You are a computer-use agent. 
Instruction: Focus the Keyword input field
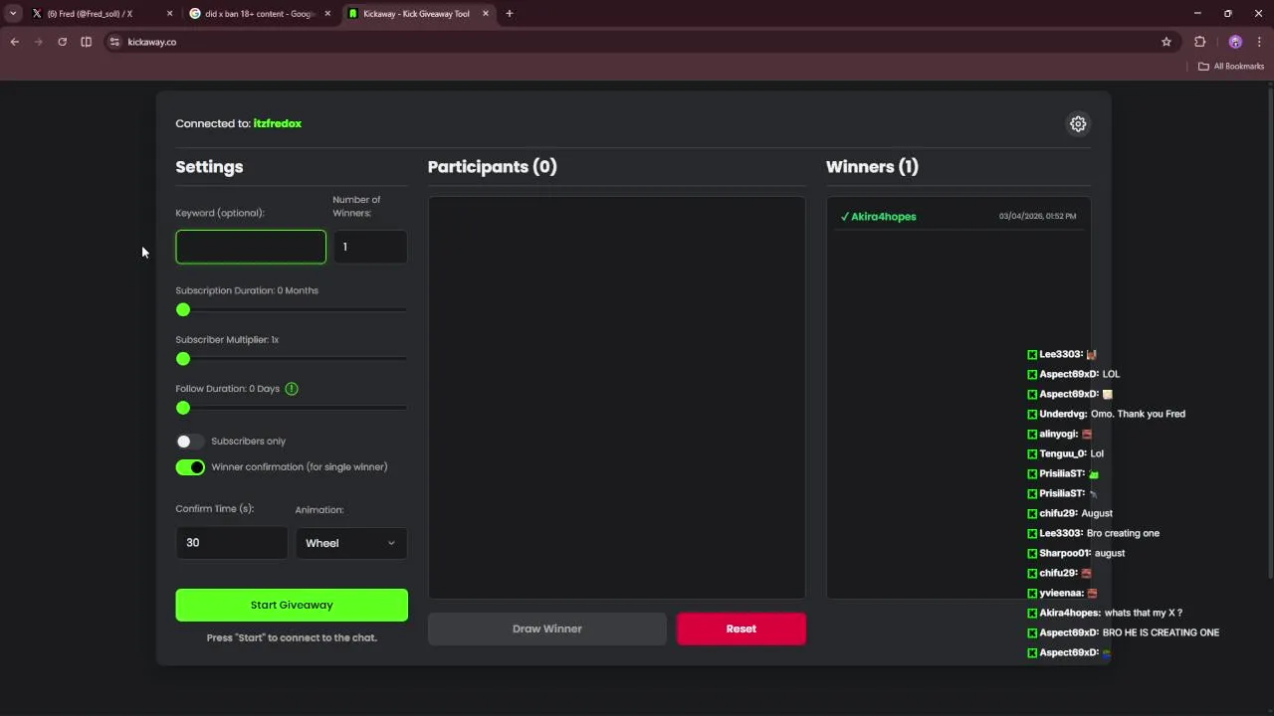click(251, 247)
